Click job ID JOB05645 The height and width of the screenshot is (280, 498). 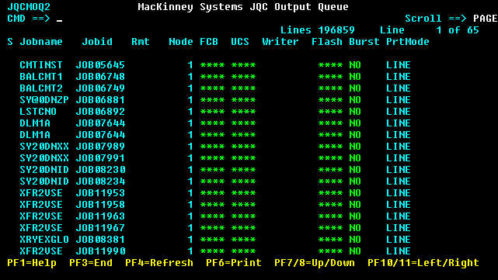click(100, 65)
